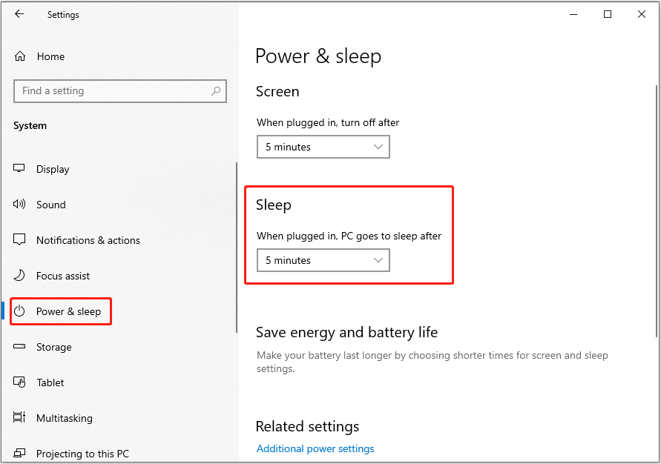Click the Focus assist moon icon
Viewport: 661px width, 464px height.
point(19,276)
